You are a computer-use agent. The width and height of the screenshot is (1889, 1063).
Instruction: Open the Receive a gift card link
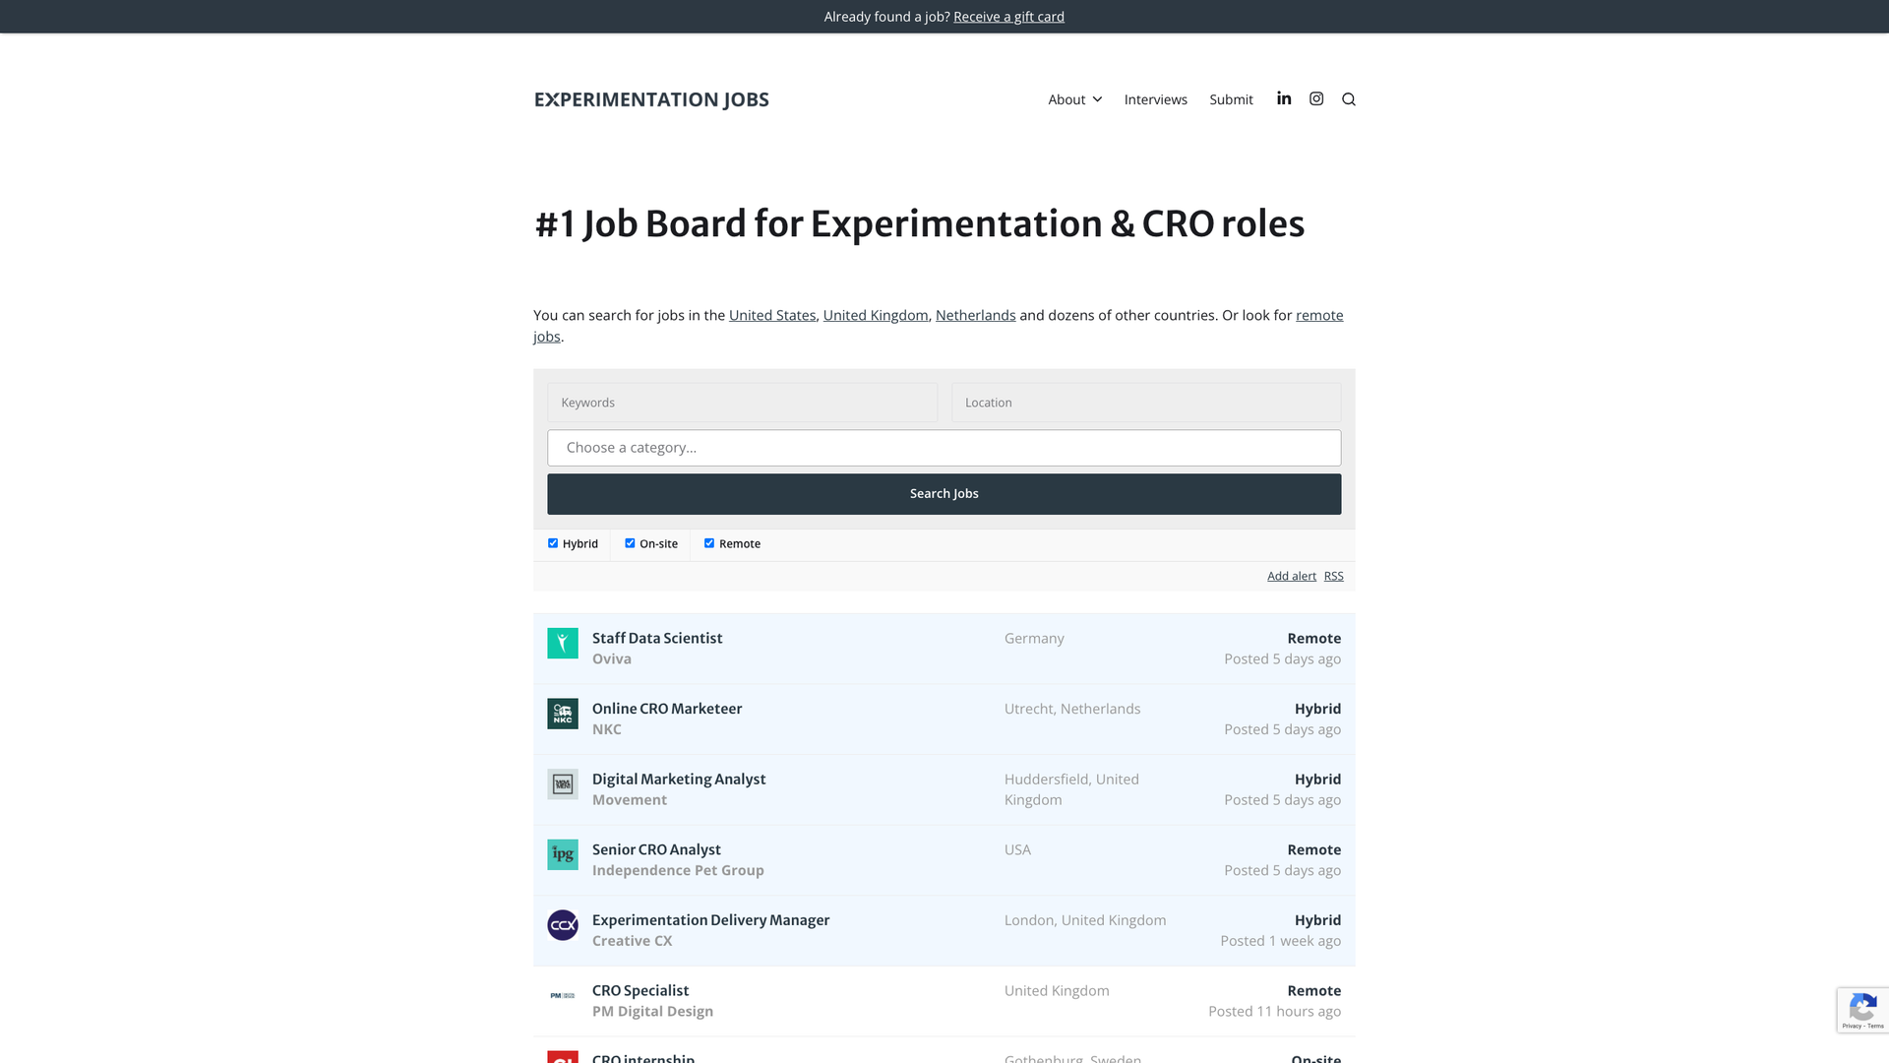click(1008, 16)
